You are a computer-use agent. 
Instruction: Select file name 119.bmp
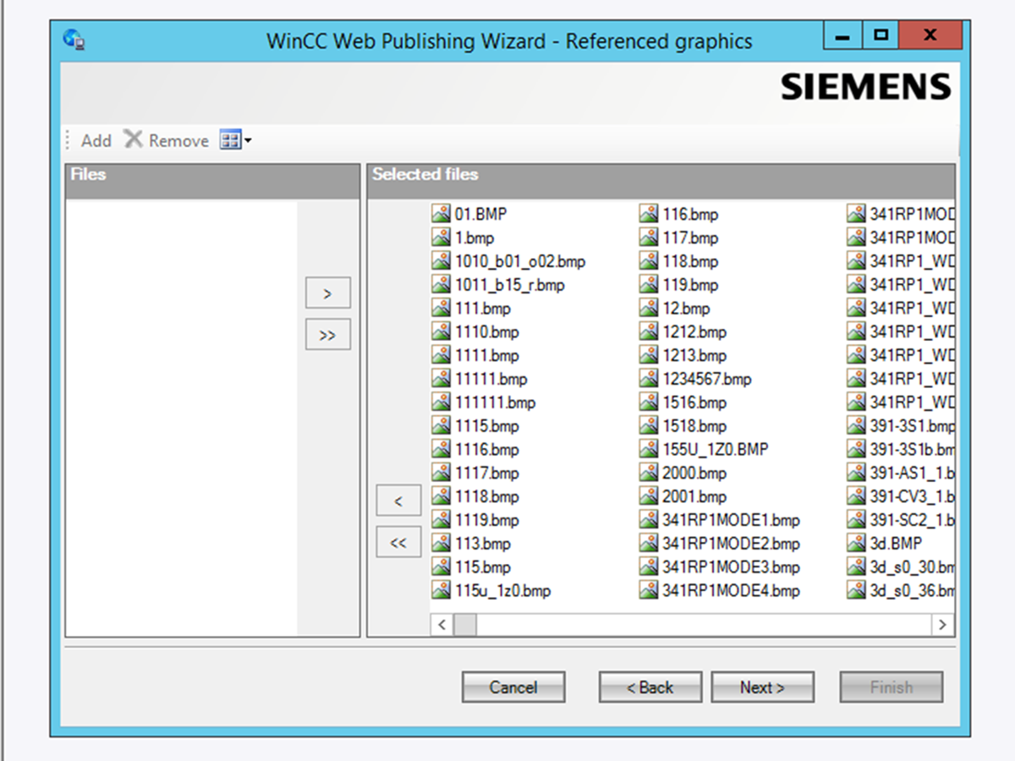tap(690, 285)
